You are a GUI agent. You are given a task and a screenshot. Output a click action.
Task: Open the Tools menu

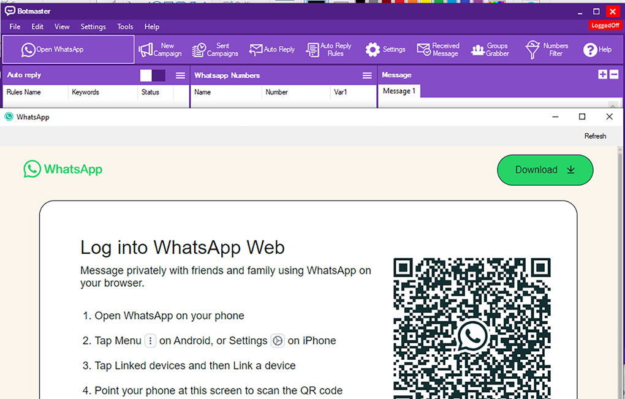[125, 27]
